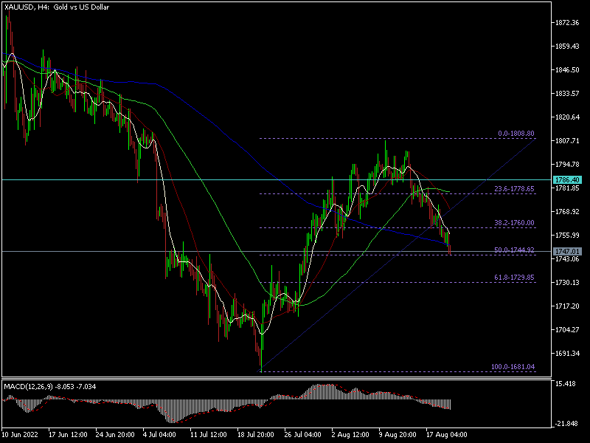Screen dimensions: 590x443
Task: Click the 2 Aug 12:00 time axis label
Action: coord(350,434)
